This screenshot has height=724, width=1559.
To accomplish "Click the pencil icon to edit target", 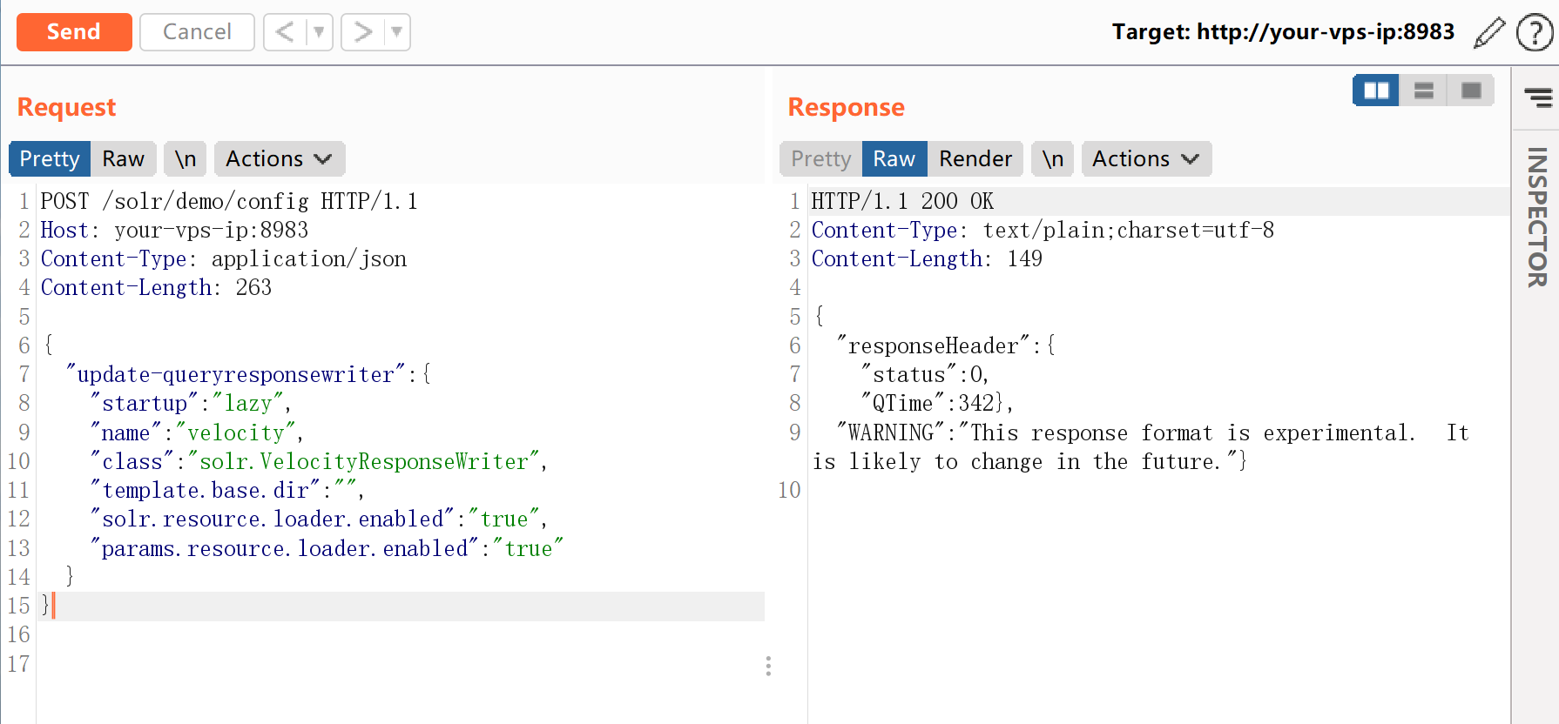I will (1488, 33).
